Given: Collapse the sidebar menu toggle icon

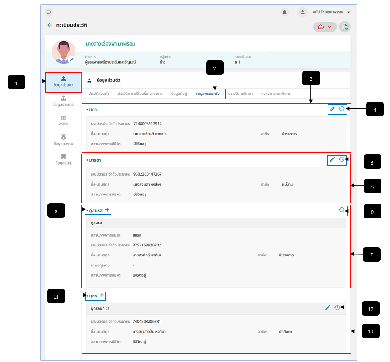Looking at the screenshot, I should click(49, 12).
